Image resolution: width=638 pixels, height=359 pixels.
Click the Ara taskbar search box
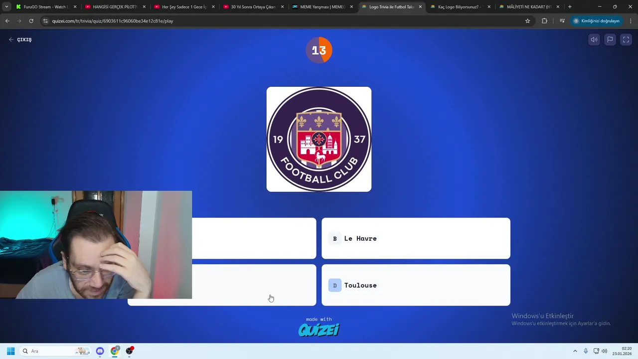(56, 351)
